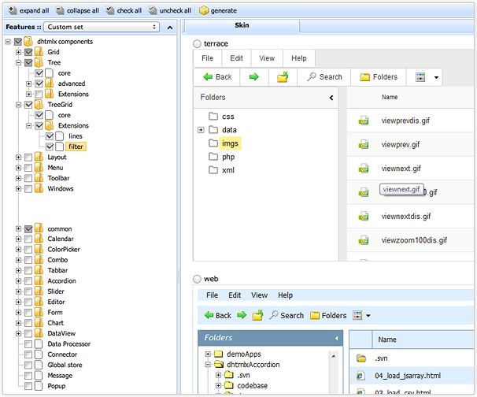Click the Grid folder icon in features tree

(x=39, y=52)
